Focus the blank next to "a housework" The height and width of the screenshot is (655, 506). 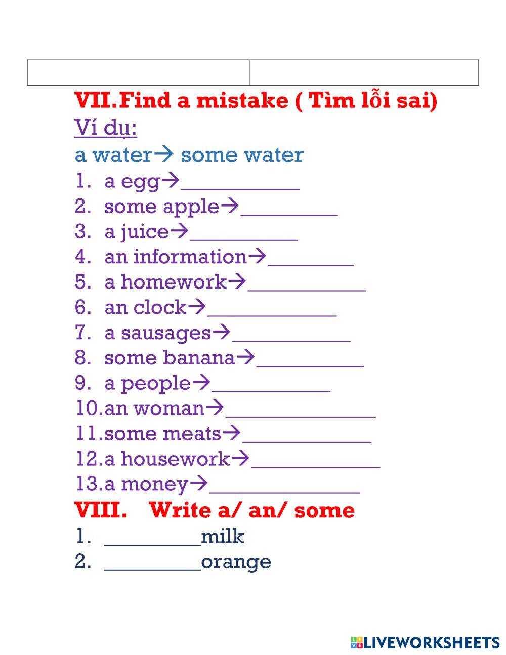pos(315,461)
